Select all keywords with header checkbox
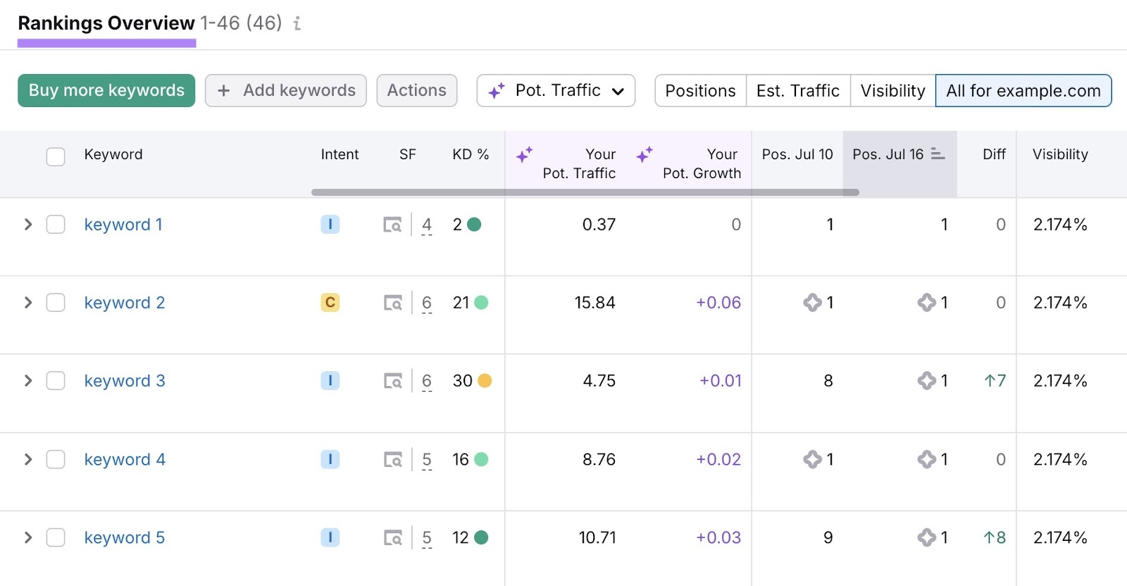 pyautogui.click(x=56, y=156)
